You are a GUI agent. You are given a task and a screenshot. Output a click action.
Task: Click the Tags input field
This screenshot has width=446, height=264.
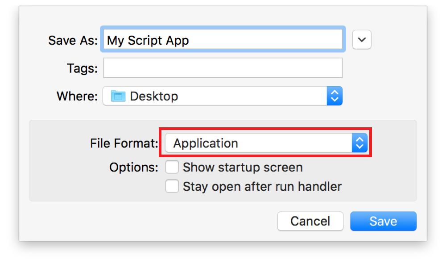(x=223, y=68)
